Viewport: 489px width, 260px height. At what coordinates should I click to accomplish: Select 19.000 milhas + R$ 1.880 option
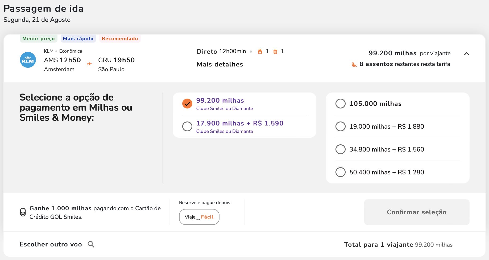tap(341, 127)
